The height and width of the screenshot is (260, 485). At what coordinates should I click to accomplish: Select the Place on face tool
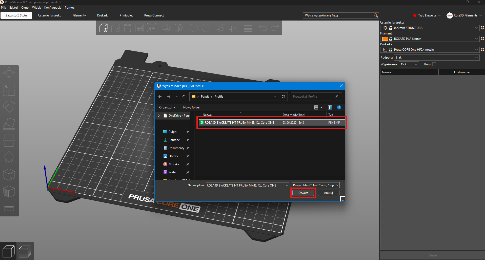9,124
